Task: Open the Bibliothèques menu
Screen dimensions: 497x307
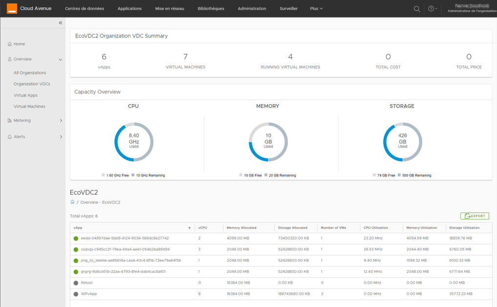Action: (211, 9)
